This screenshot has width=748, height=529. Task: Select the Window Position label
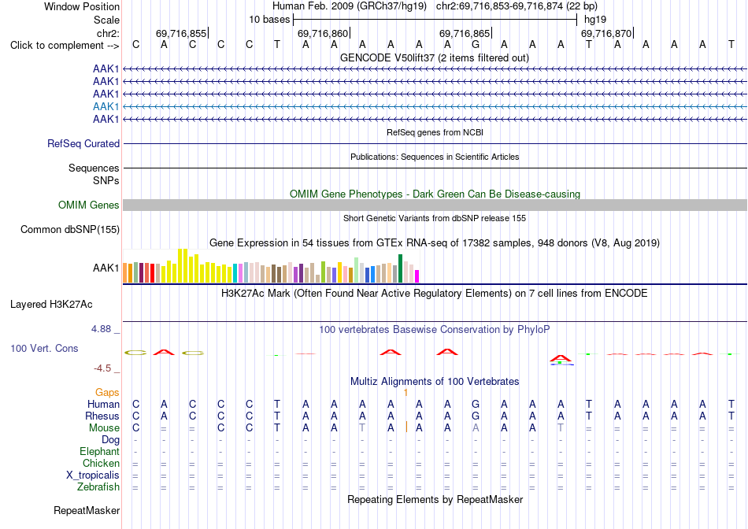(x=82, y=6)
